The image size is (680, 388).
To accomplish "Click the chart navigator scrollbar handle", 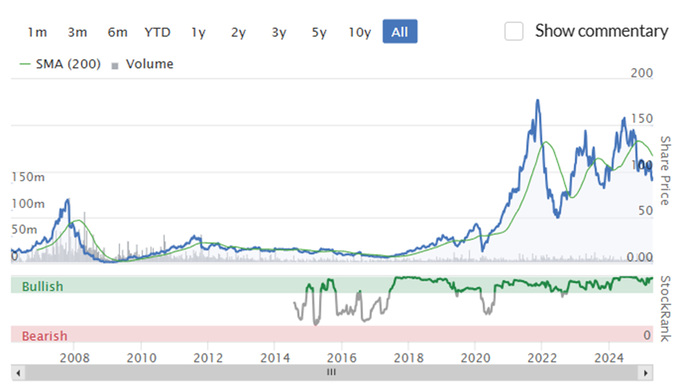I will (x=331, y=372).
